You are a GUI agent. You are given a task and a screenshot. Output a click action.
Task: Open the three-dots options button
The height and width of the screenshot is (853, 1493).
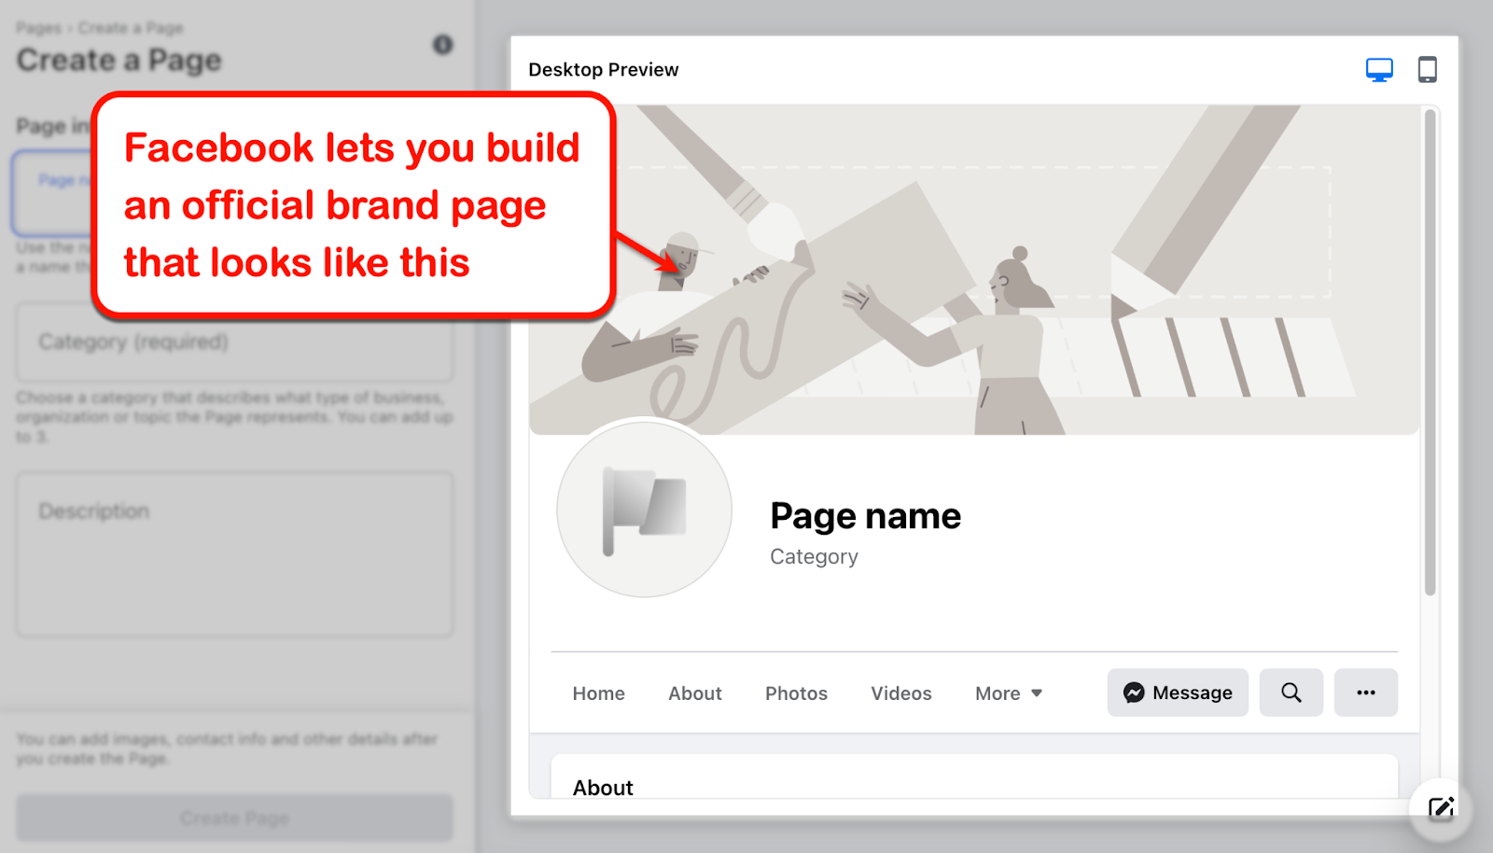(x=1366, y=692)
